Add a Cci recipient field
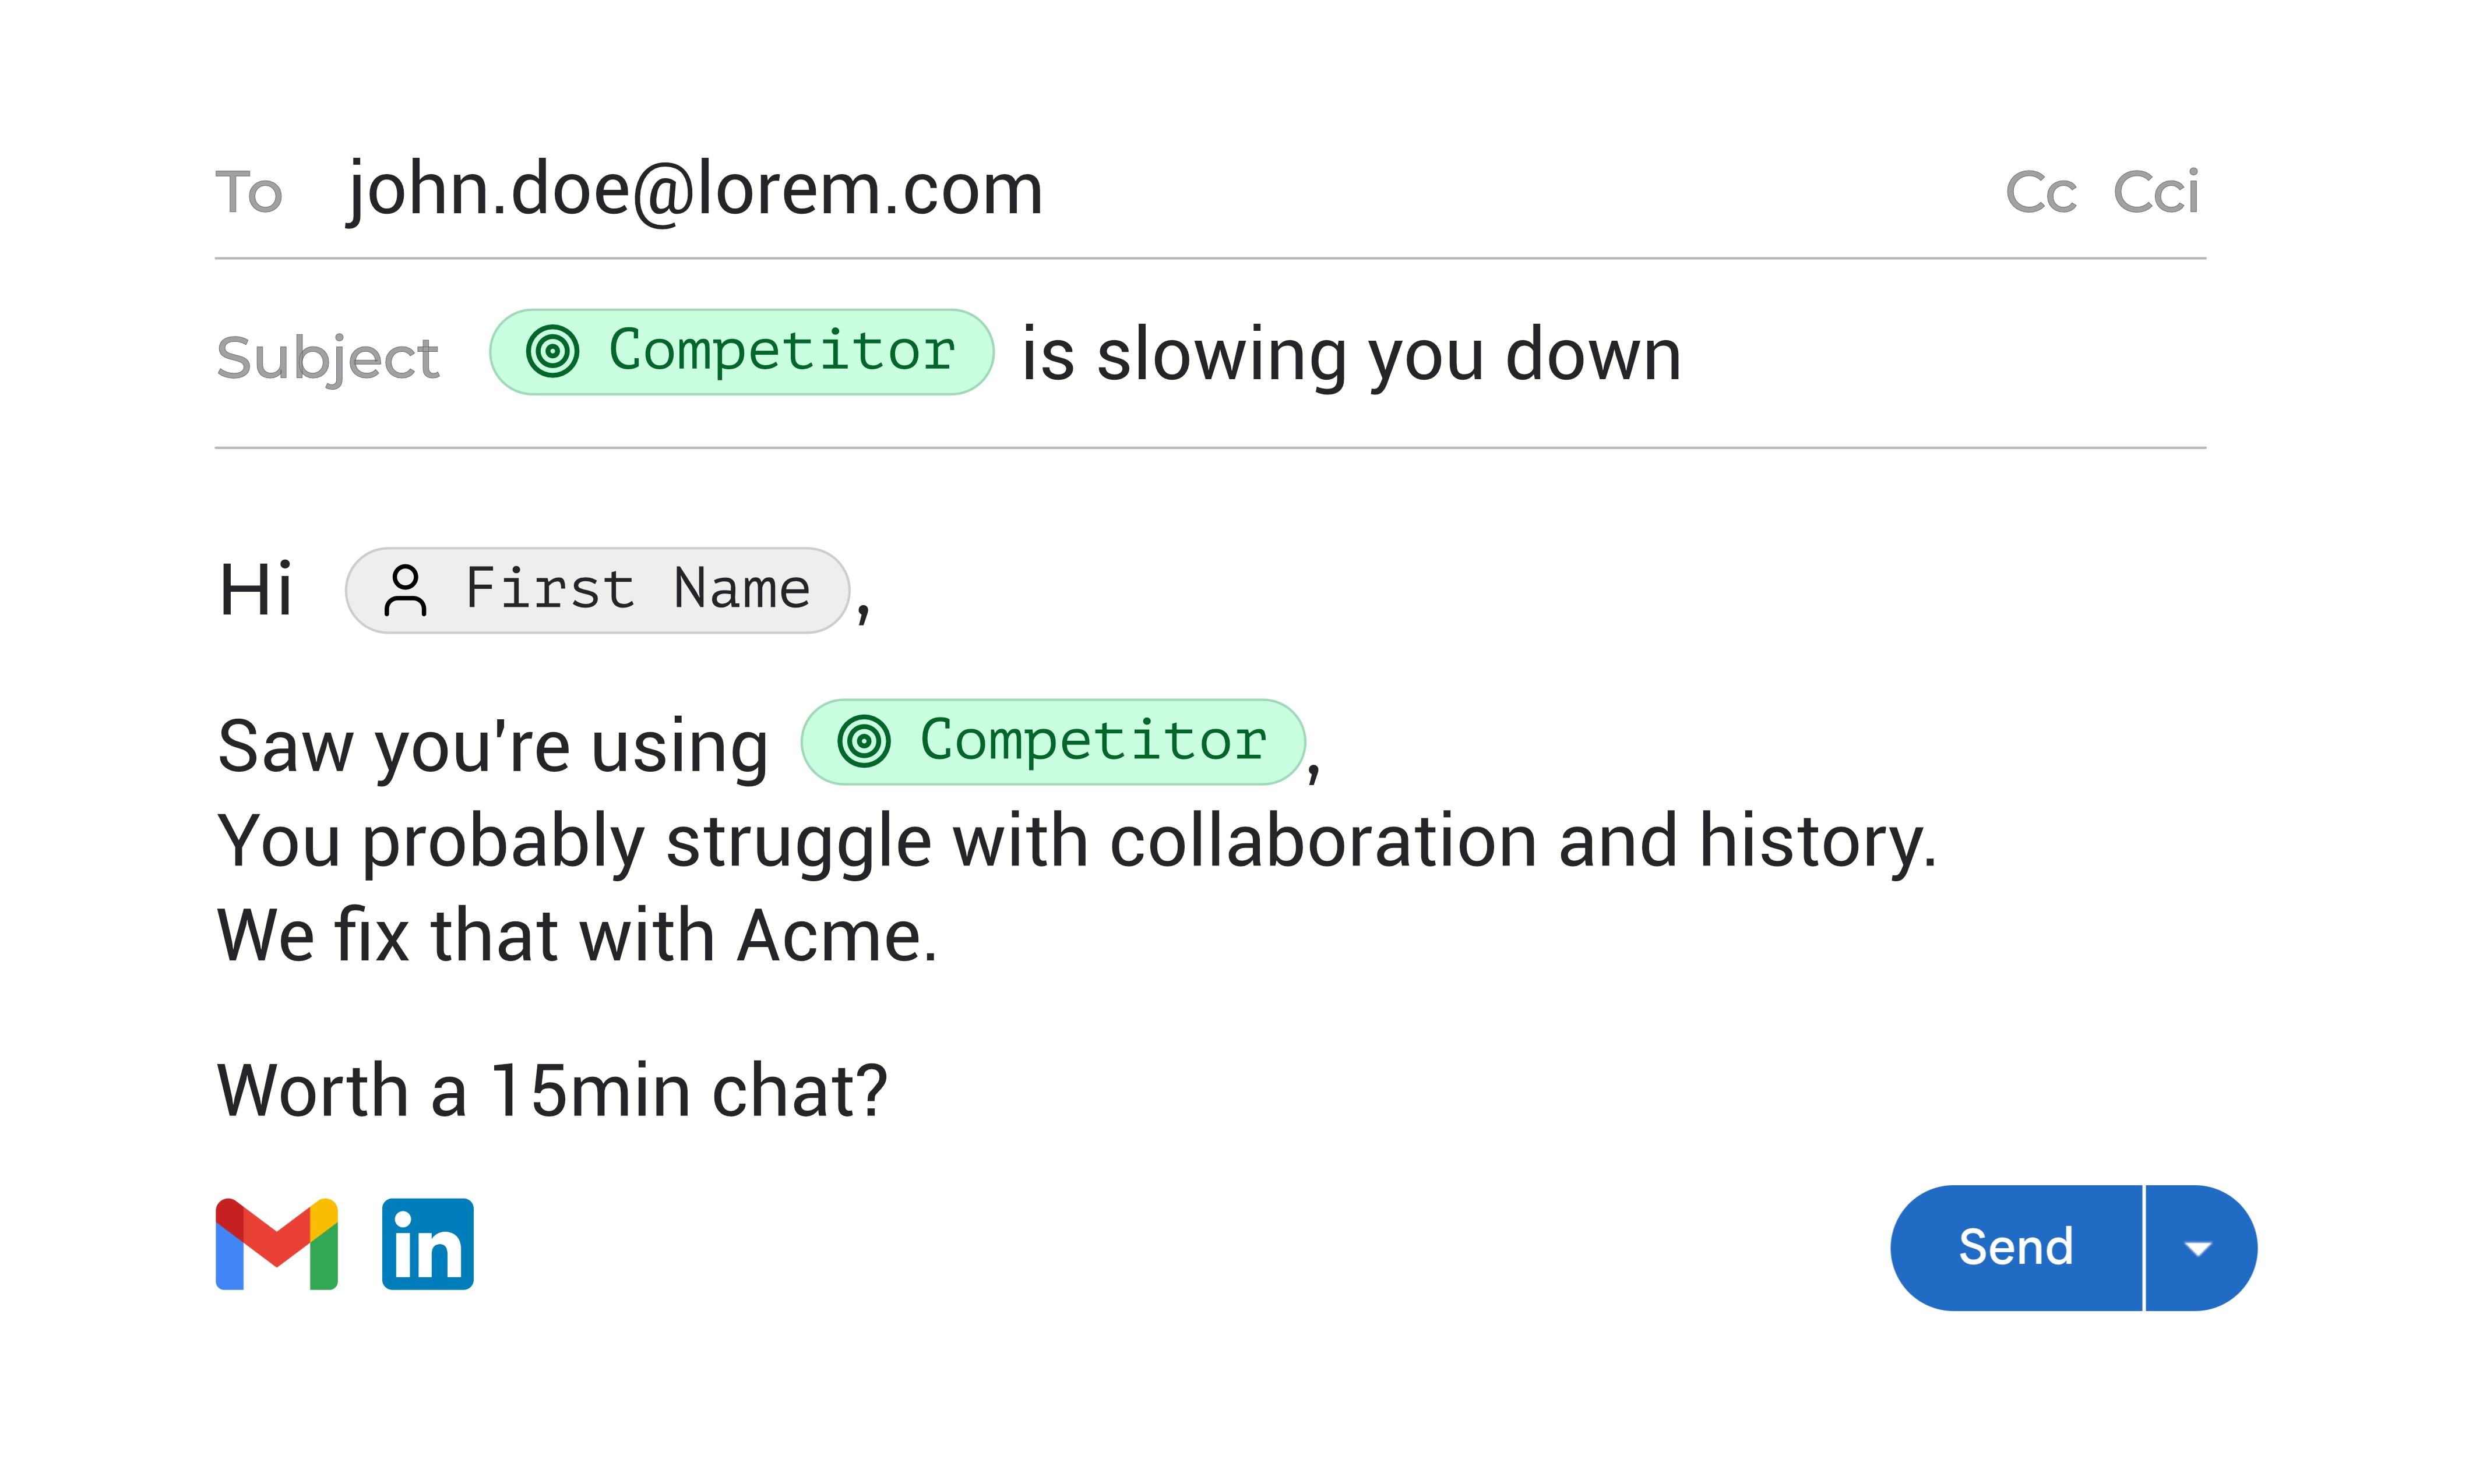 point(2155,192)
